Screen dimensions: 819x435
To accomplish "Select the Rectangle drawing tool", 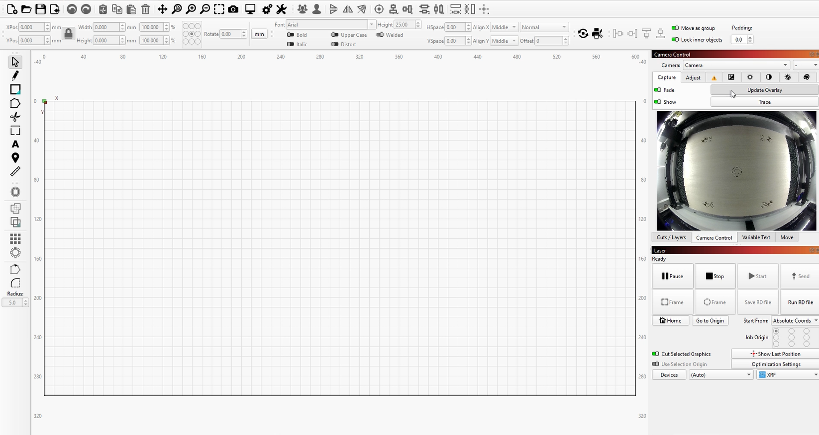I will pos(15,89).
